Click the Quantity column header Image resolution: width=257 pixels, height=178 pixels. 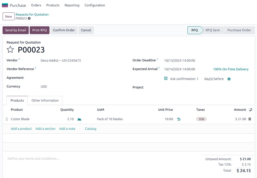(67, 110)
